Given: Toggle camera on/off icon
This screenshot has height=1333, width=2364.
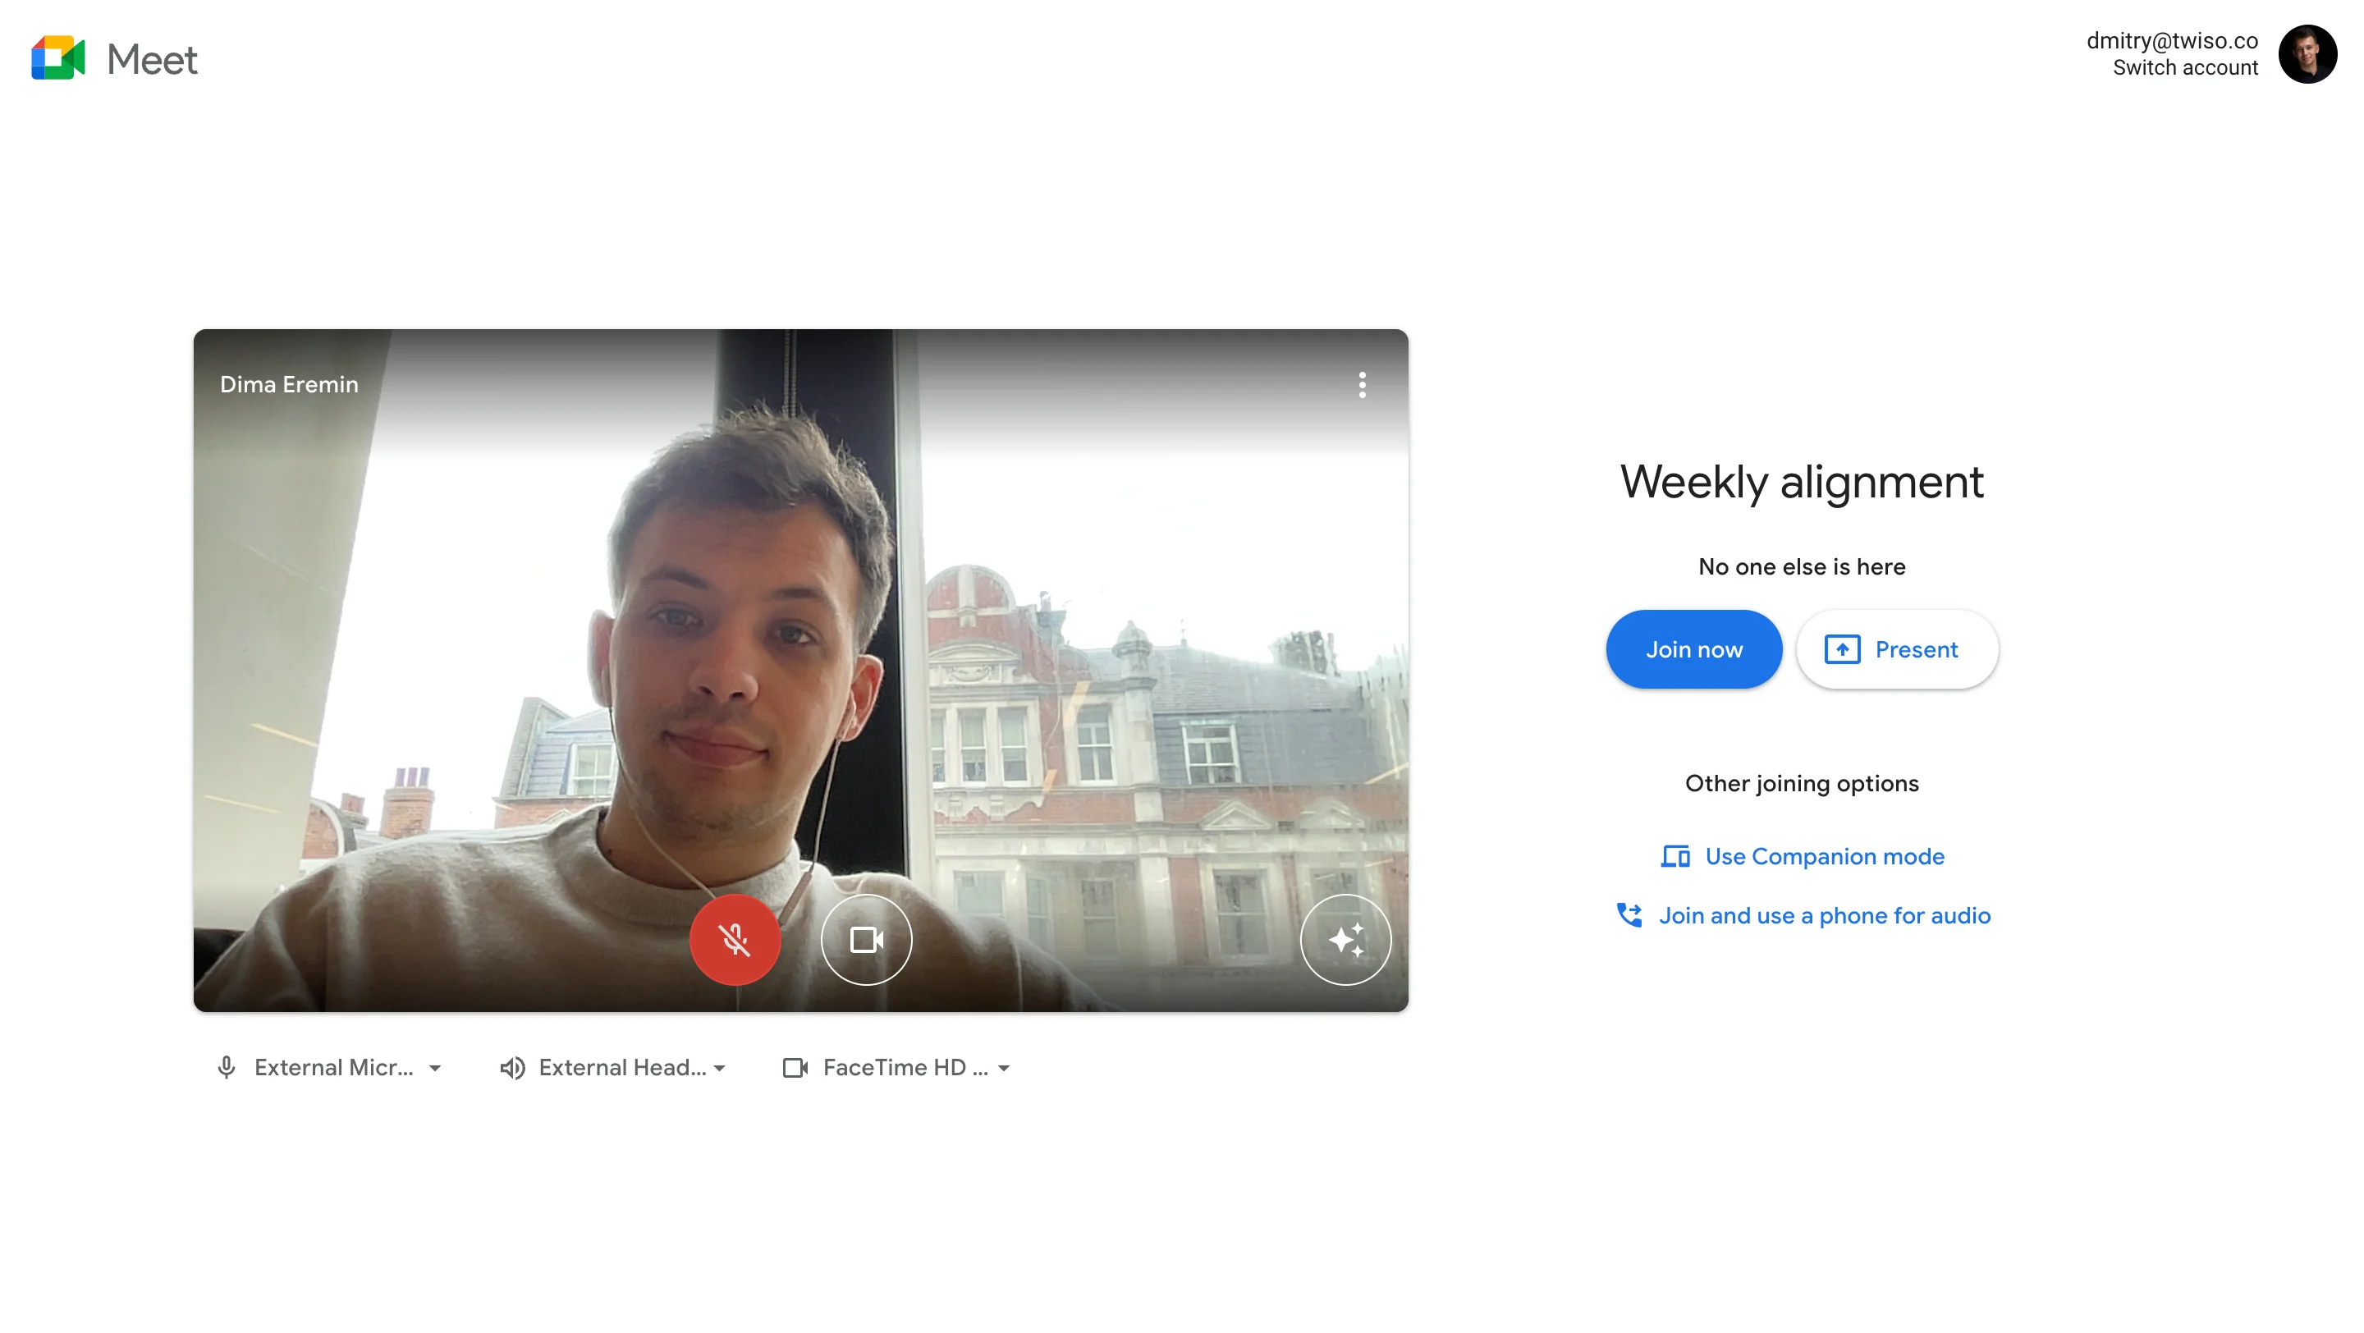Looking at the screenshot, I should click(864, 938).
